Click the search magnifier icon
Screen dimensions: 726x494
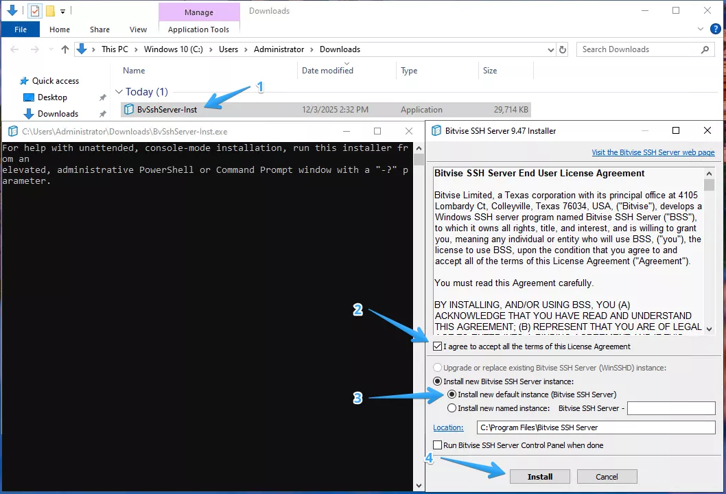pyautogui.click(x=705, y=49)
